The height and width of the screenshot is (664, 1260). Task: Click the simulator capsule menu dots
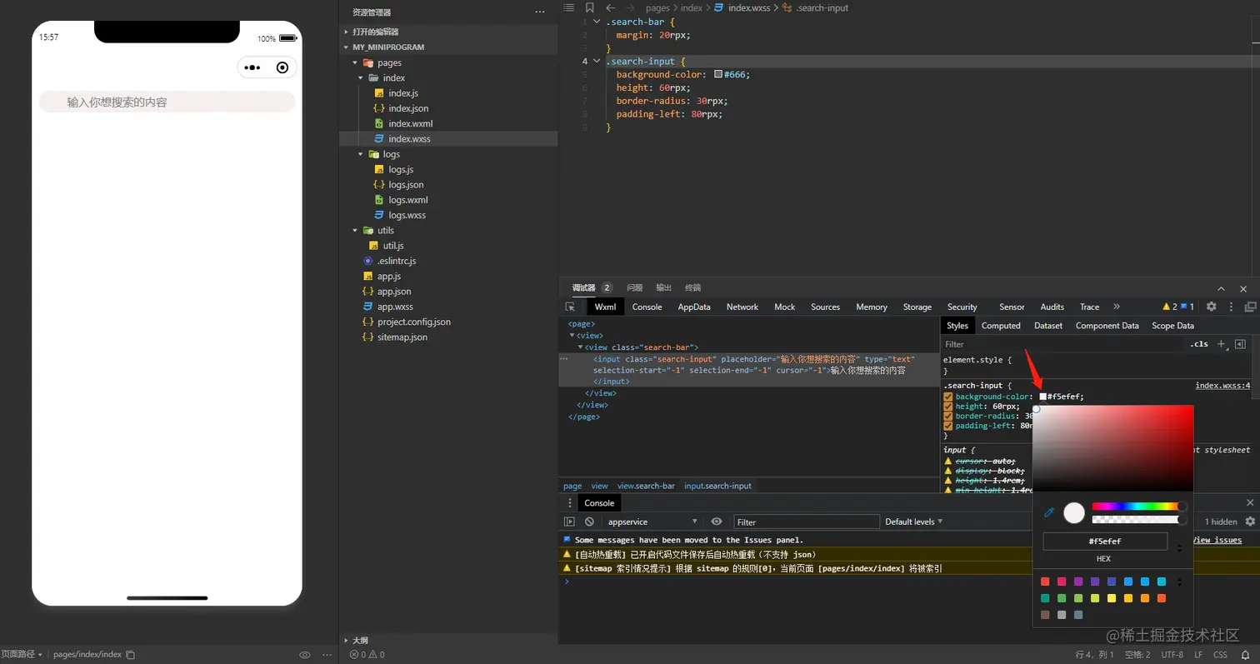(x=252, y=67)
